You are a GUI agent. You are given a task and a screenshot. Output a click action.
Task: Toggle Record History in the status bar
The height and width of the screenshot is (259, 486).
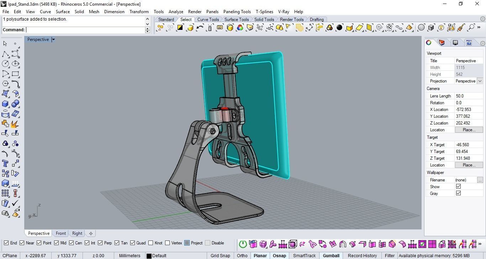coord(362,255)
